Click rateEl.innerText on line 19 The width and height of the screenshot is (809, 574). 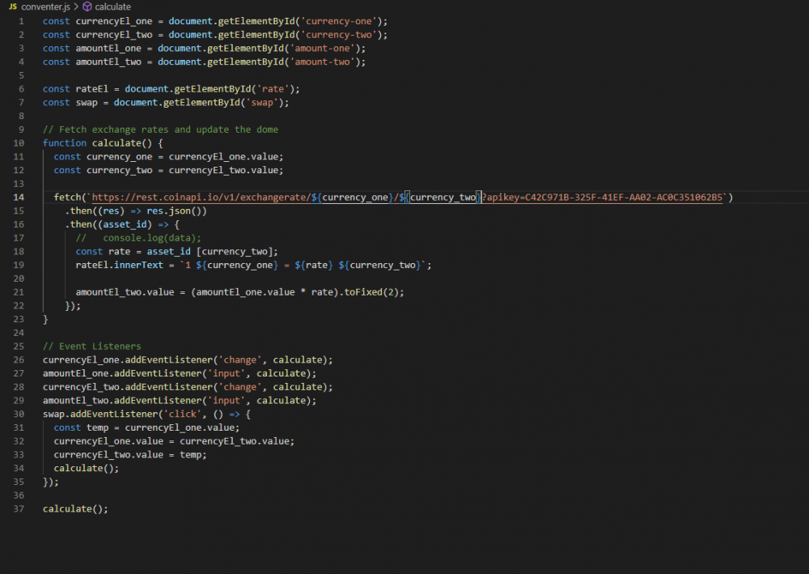(x=119, y=265)
